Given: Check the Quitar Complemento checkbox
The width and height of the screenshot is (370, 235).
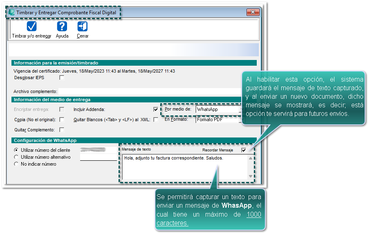Looking at the screenshot, I should (x=62, y=130).
